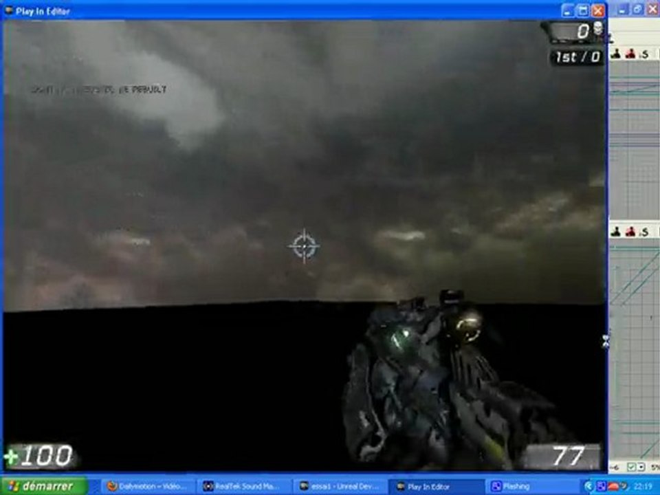The height and width of the screenshot is (495, 660).
Task: Click the ammo counter 77
Action: point(569,456)
